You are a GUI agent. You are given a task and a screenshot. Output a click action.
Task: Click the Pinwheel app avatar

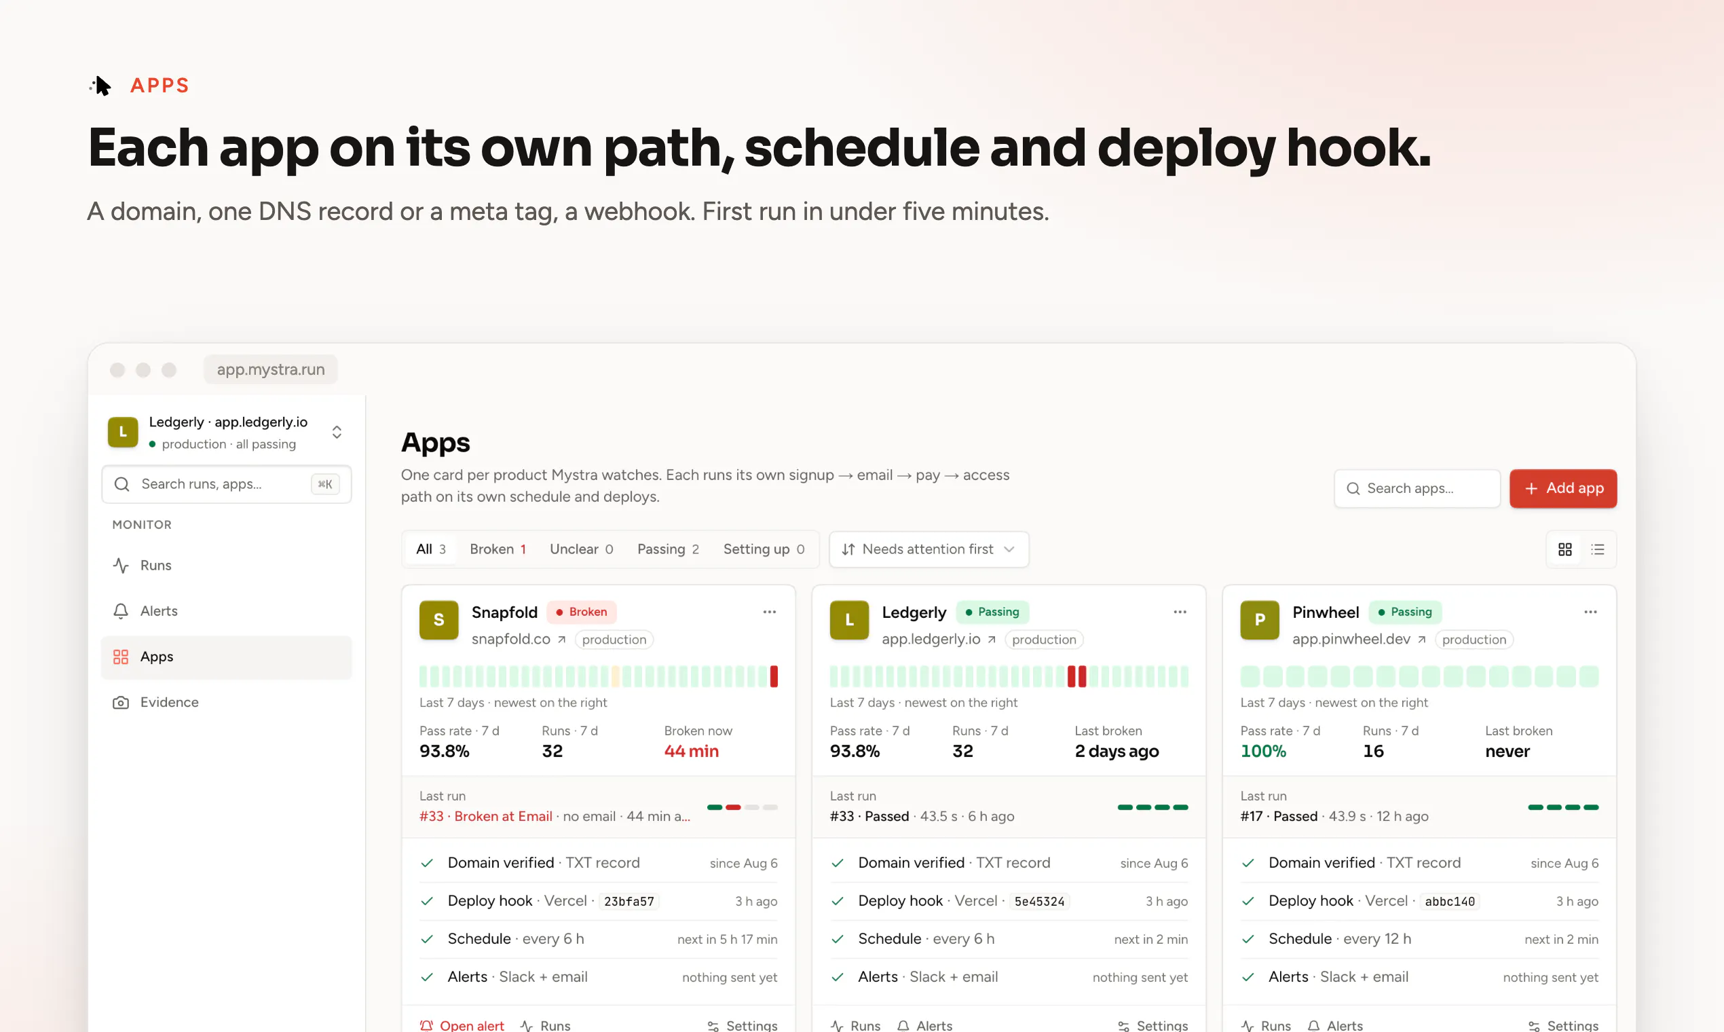pyautogui.click(x=1260, y=620)
